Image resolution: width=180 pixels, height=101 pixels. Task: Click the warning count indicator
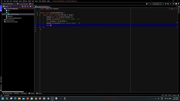[172, 9]
